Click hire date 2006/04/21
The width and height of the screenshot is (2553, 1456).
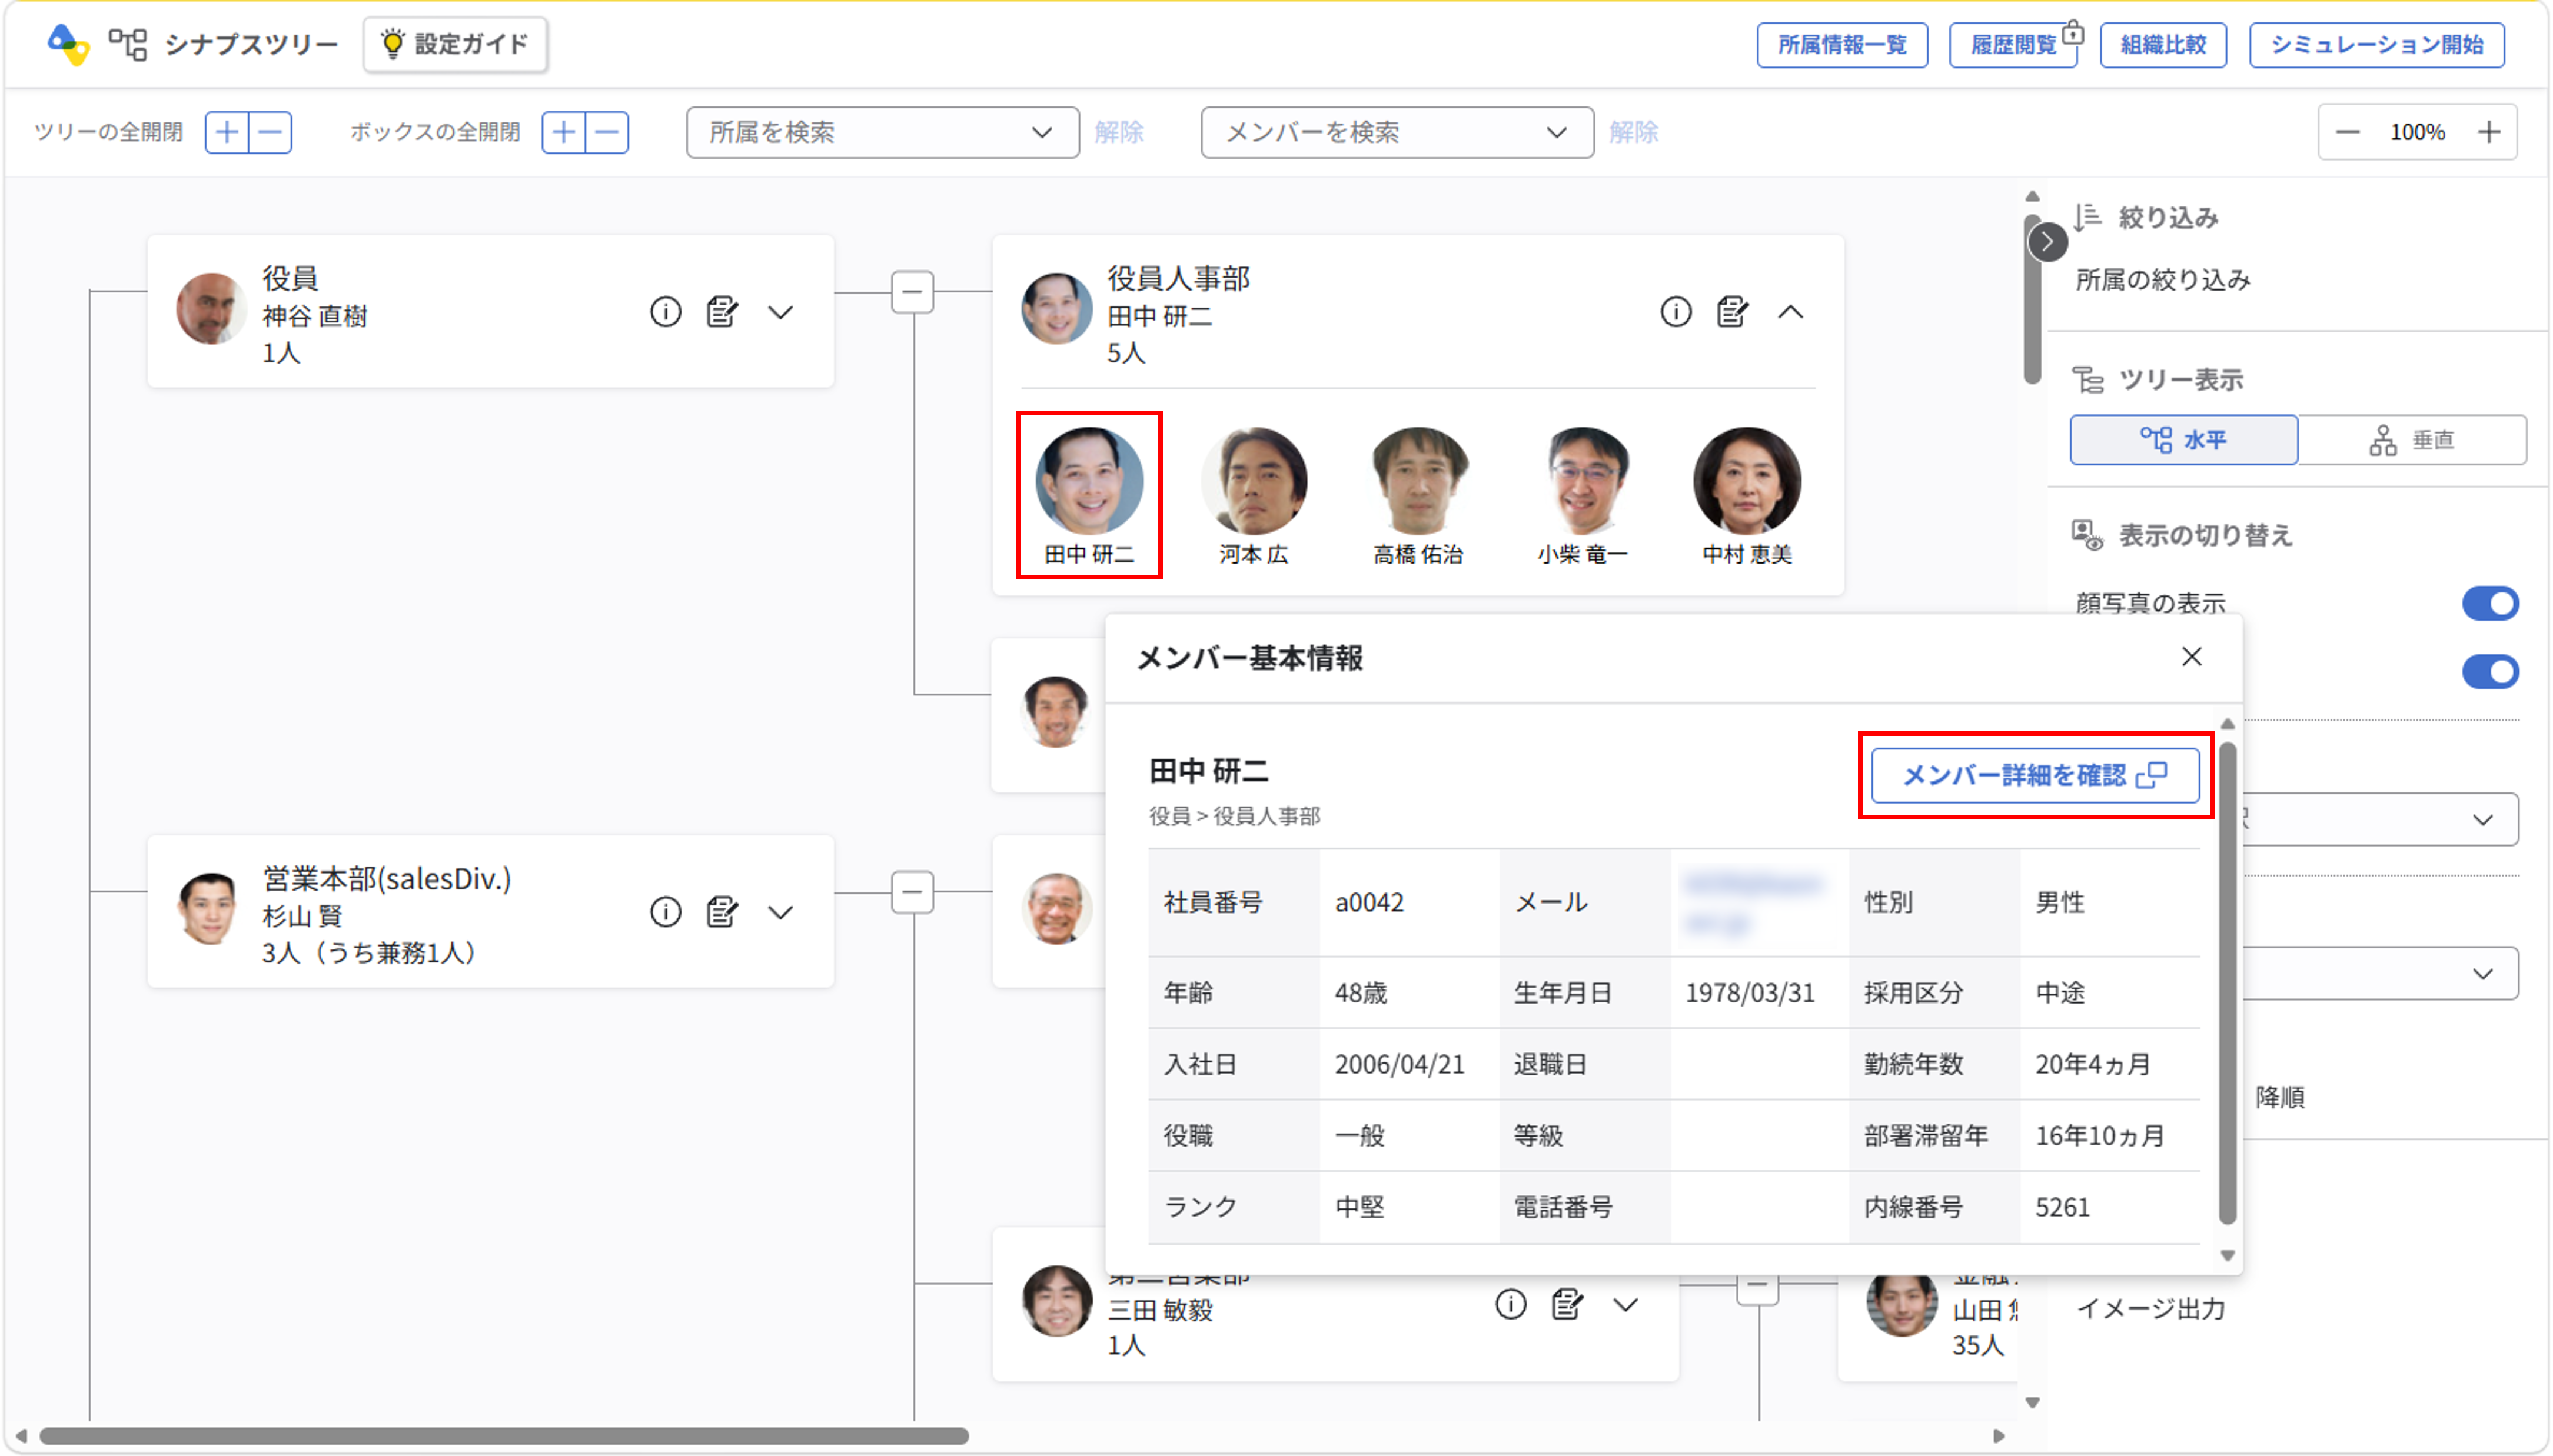tap(1400, 1064)
